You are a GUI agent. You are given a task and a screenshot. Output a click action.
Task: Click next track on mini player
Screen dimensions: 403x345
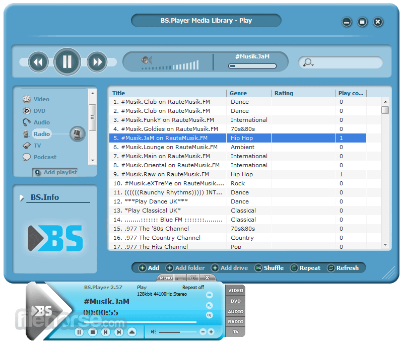click(119, 332)
